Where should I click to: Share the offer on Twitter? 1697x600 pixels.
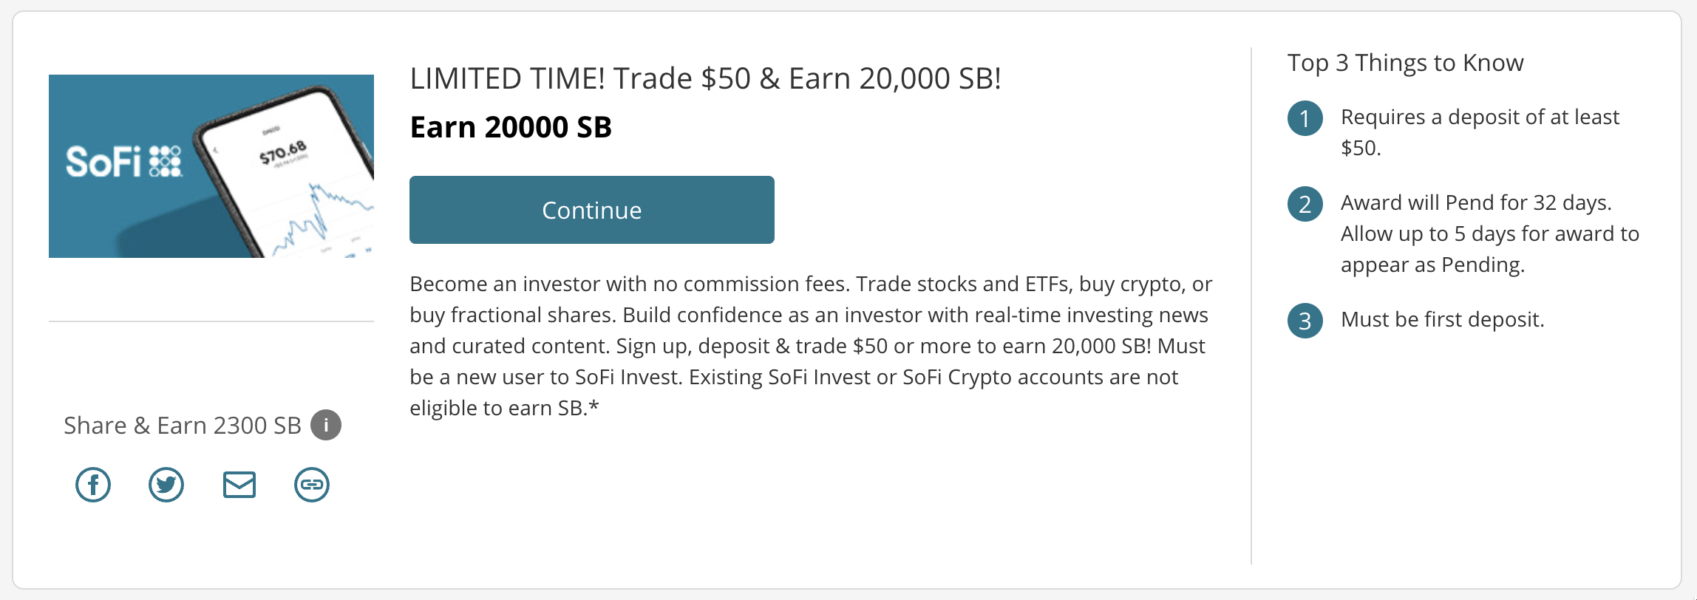pyautogui.click(x=166, y=485)
